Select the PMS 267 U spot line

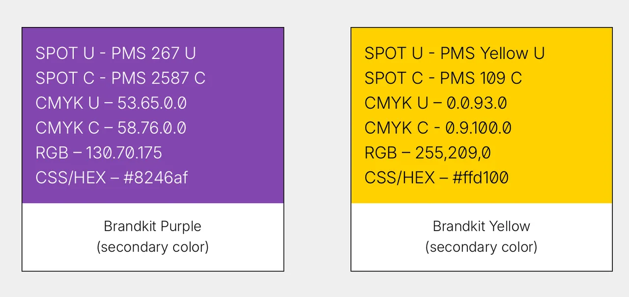[x=115, y=53]
